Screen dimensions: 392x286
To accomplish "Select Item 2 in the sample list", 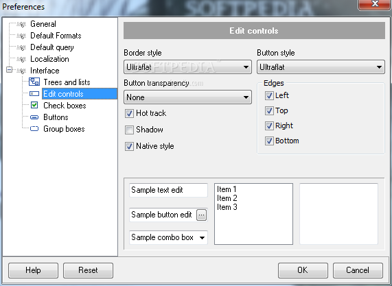I will click(227, 198).
